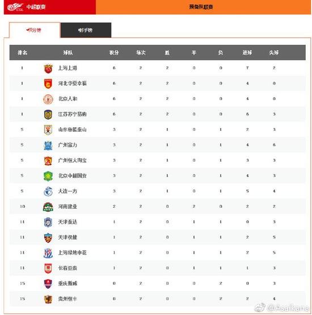
Task: Open the 广州恒大淘宝 team name link
Action: point(72,160)
